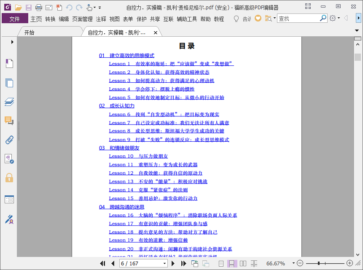Adjust the zoom slider handle
363x270 pixels.
pyautogui.click(x=319, y=263)
